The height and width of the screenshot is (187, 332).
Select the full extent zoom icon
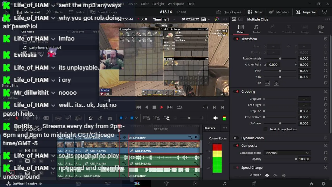tap(147, 118)
